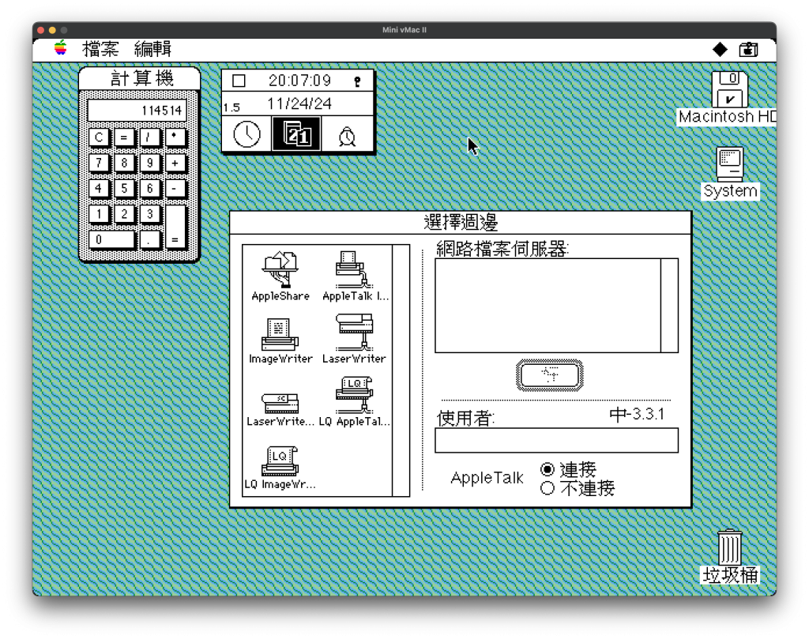Open the 檔案 menu

[x=100, y=50]
